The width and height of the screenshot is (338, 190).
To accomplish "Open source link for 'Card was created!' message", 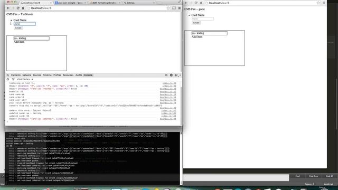I will pyautogui.click(x=168, y=89).
